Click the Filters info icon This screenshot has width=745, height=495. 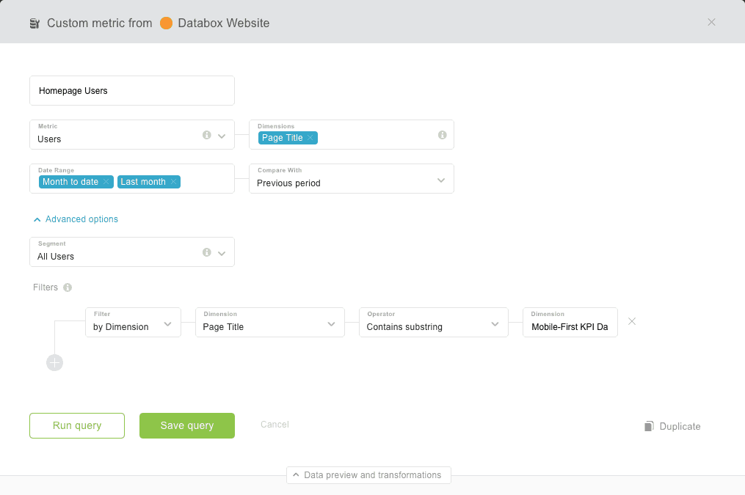pyautogui.click(x=68, y=287)
